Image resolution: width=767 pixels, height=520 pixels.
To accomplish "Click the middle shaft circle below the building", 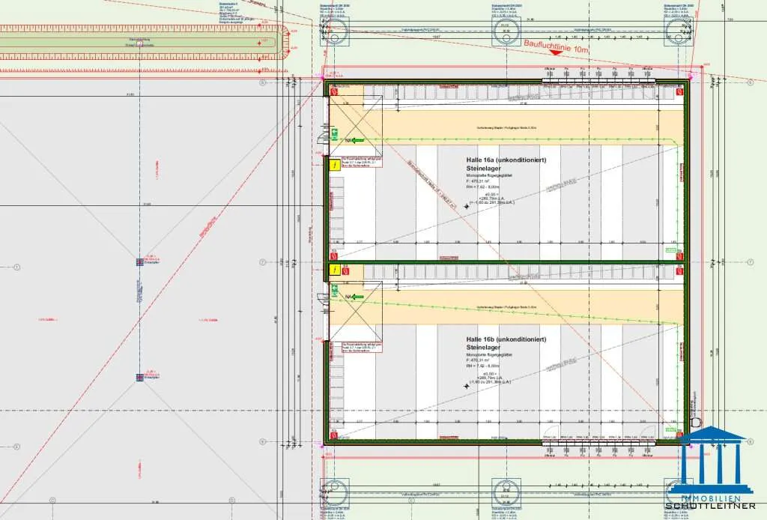I will (x=506, y=492).
